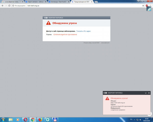The height and width of the screenshot is (122, 153).
Task: Open Windows Explorer from the taskbar
Action: point(11,119)
